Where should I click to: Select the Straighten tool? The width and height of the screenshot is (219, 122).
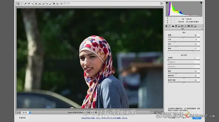[x=40, y=4]
